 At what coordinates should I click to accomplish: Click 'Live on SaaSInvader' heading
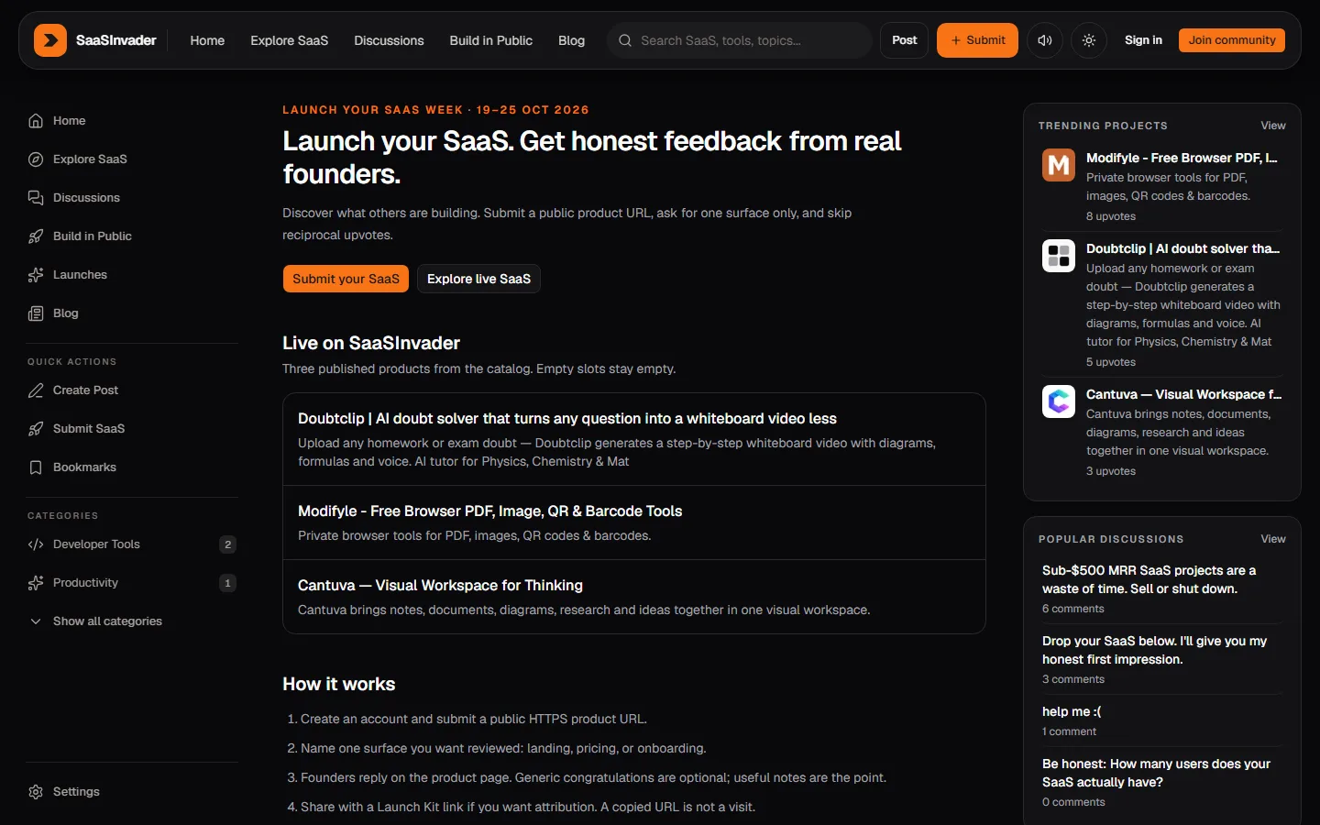[x=371, y=343]
